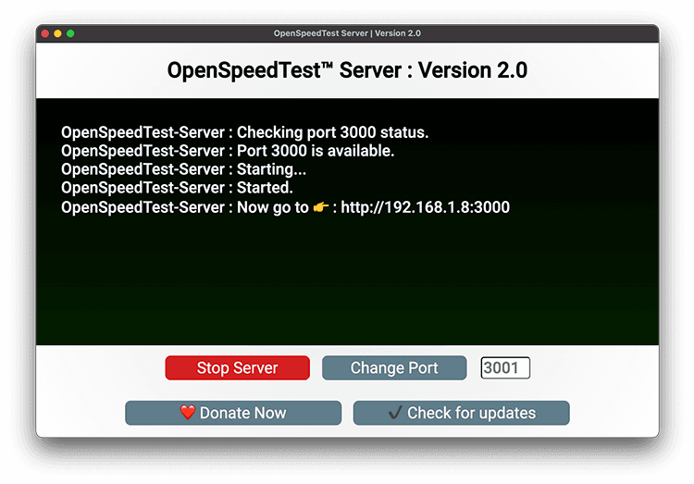Maximize the window using the green button
This screenshot has width=694, height=484.
[x=70, y=33]
